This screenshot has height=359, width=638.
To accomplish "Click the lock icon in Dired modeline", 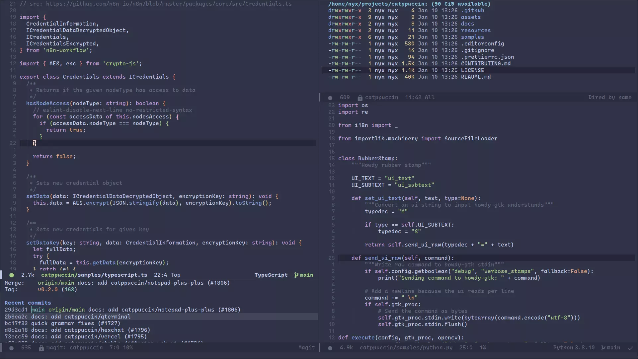I will [360, 98].
